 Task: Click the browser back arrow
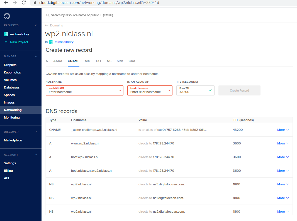coord(6,3)
